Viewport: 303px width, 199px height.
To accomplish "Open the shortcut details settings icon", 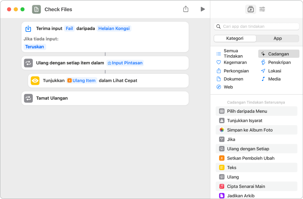I will pyautogui.click(x=262, y=9).
